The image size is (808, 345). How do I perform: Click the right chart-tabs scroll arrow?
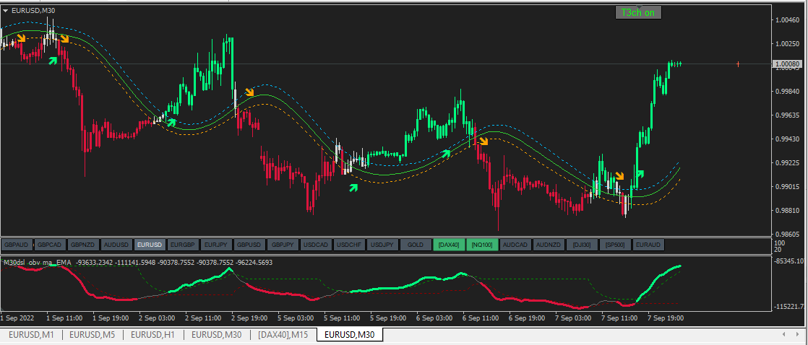click(798, 335)
